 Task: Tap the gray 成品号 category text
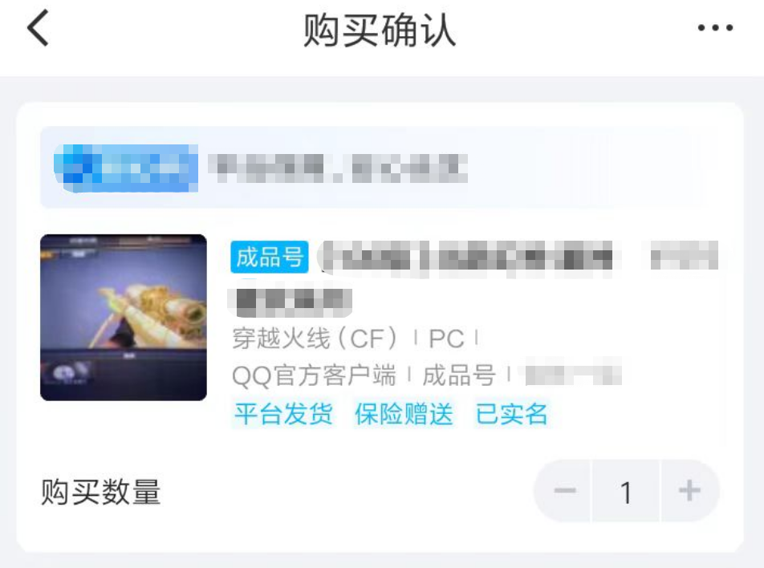click(x=458, y=375)
